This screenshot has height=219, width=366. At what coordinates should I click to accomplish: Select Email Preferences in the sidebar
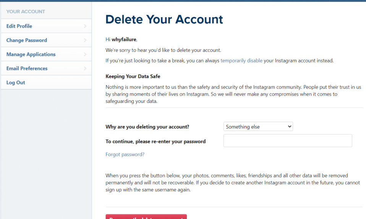(x=27, y=69)
